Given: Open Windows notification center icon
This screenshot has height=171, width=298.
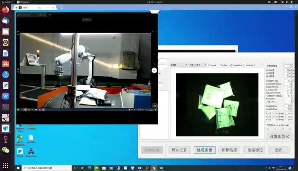Looking at the screenshot, I should [290, 168].
